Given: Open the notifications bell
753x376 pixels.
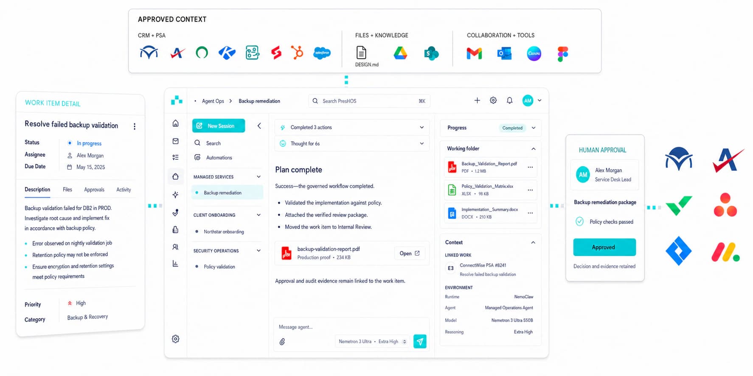Looking at the screenshot, I should [509, 100].
